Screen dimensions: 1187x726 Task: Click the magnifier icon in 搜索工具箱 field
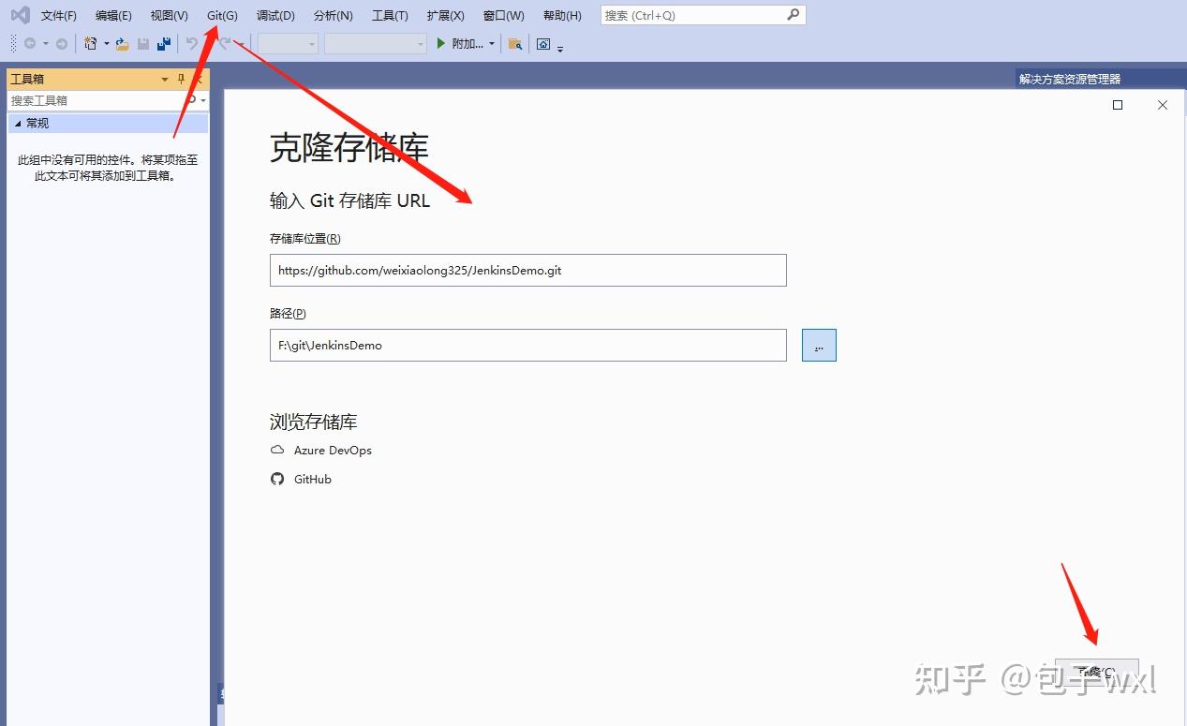[x=192, y=100]
